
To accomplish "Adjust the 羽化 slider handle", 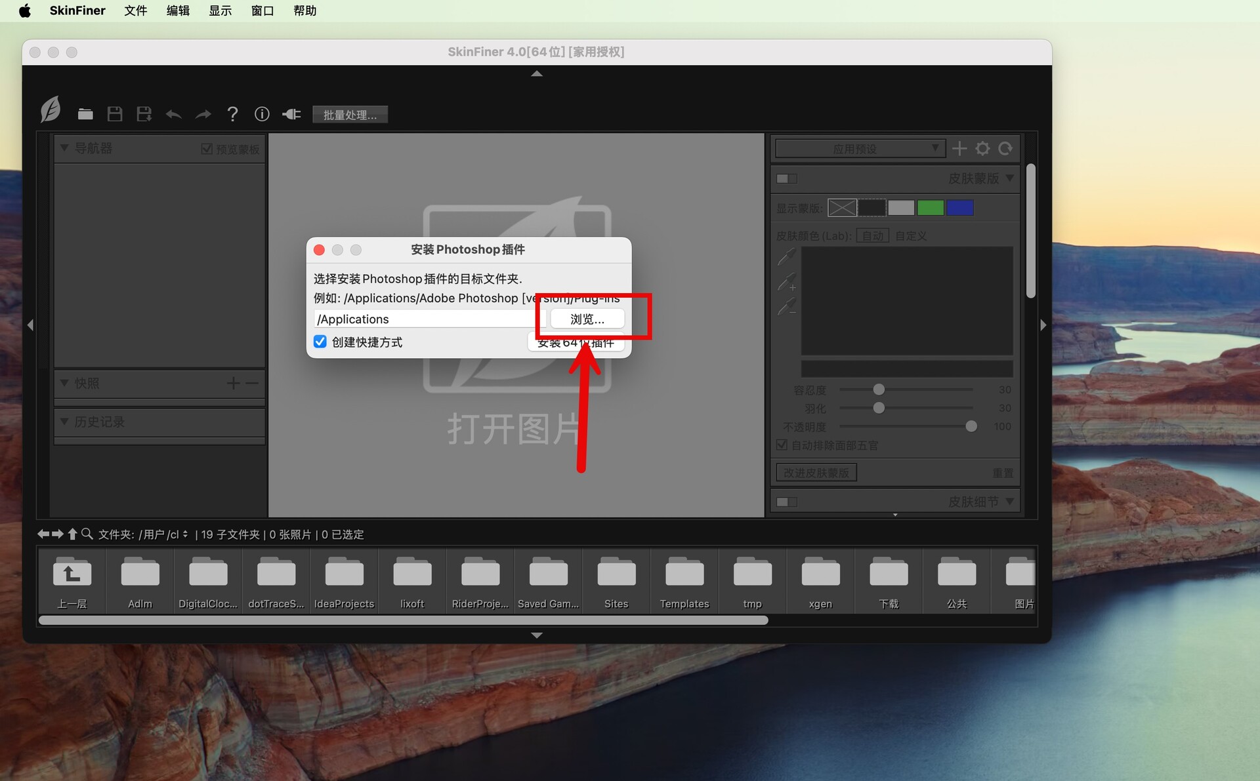I will click(x=879, y=408).
